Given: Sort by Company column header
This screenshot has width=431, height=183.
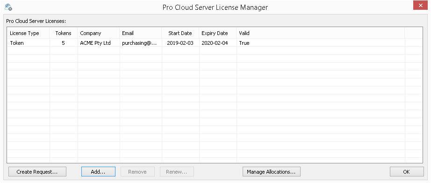Looking at the screenshot, I should pyautogui.click(x=99, y=33).
